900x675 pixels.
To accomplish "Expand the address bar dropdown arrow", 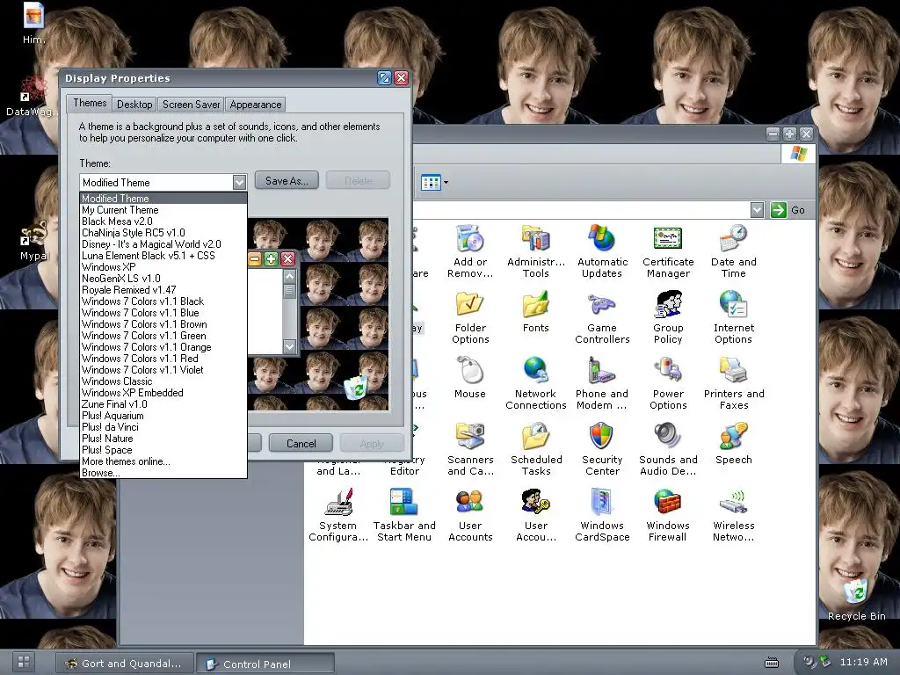I will click(757, 210).
